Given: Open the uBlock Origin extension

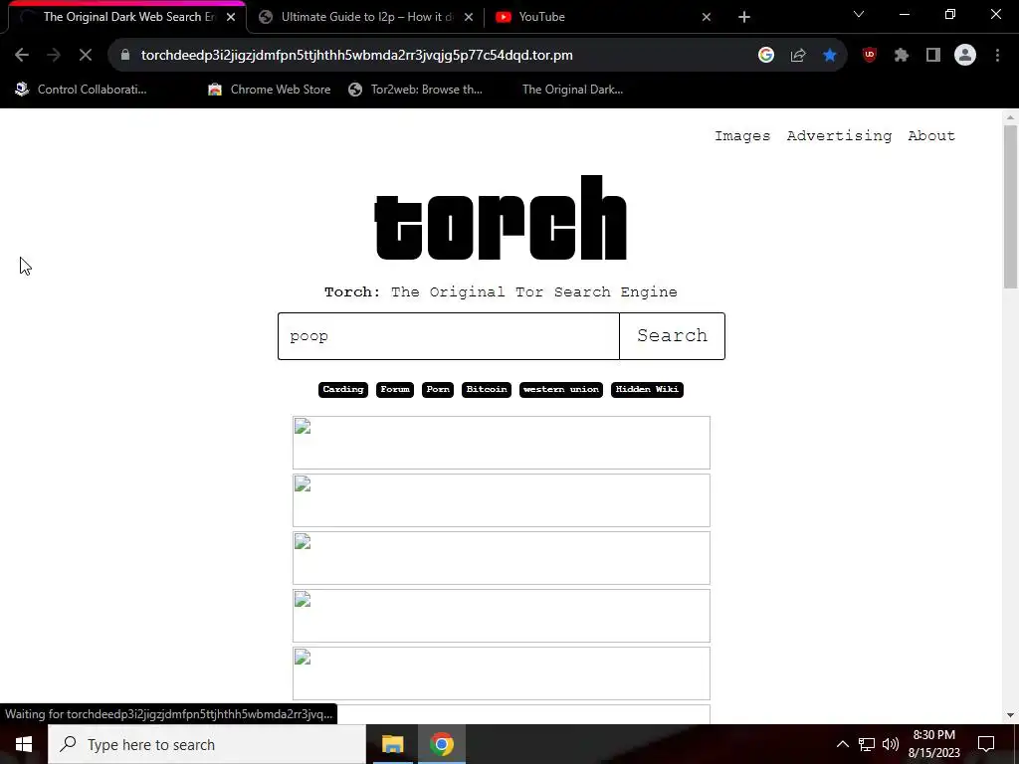Looking at the screenshot, I should pyautogui.click(x=870, y=56).
